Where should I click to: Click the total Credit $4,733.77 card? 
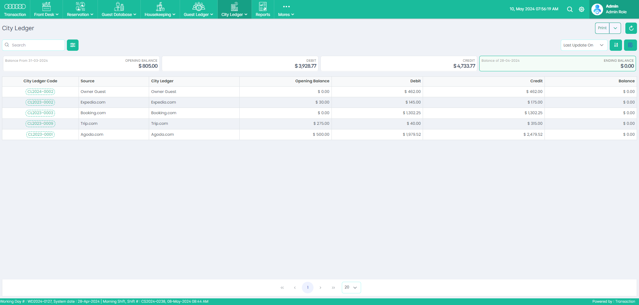(399, 63)
